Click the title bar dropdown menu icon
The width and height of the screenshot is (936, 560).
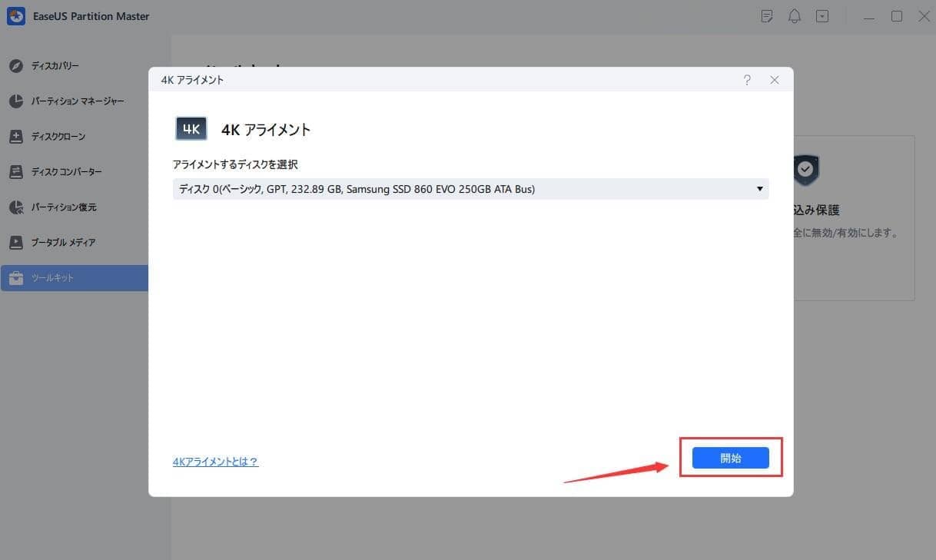coord(822,16)
